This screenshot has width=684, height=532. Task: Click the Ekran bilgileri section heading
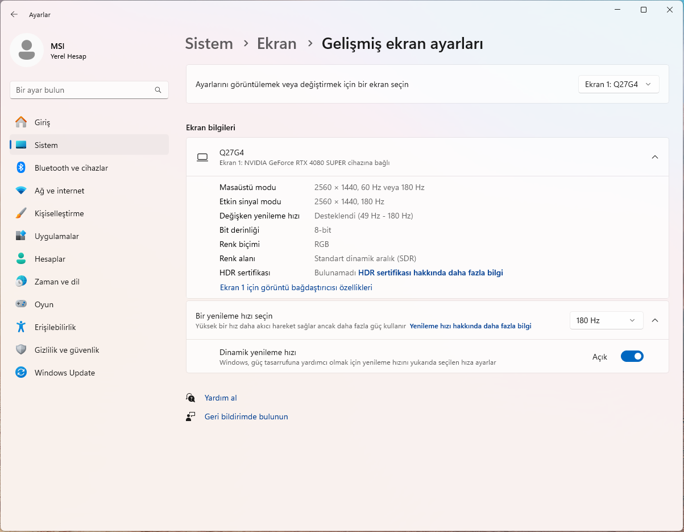[x=210, y=127]
